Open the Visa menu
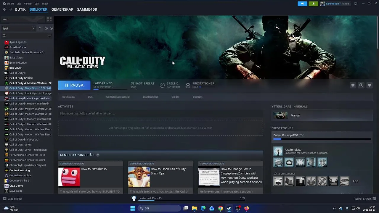379x213 pixels. point(19,4)
